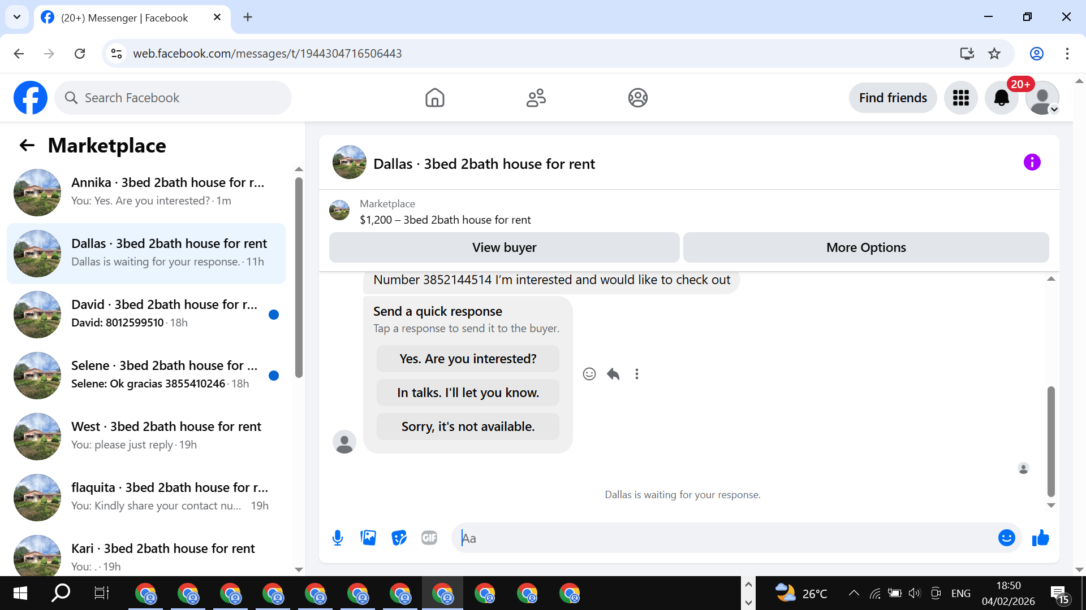1086x610 pixels.
Task: Open the sticker picker icon
Action: pyautogui.click(x=399, y=538)
